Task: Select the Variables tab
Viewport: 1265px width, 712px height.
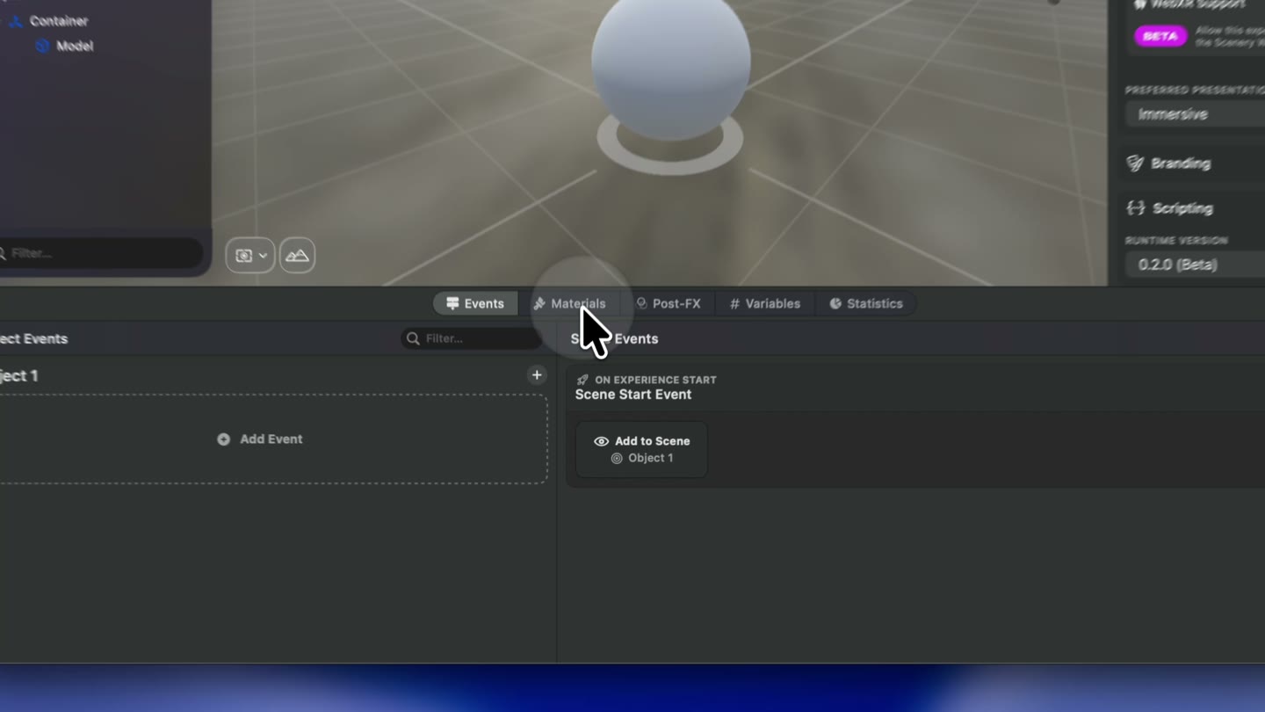Action: coord(764,303)
